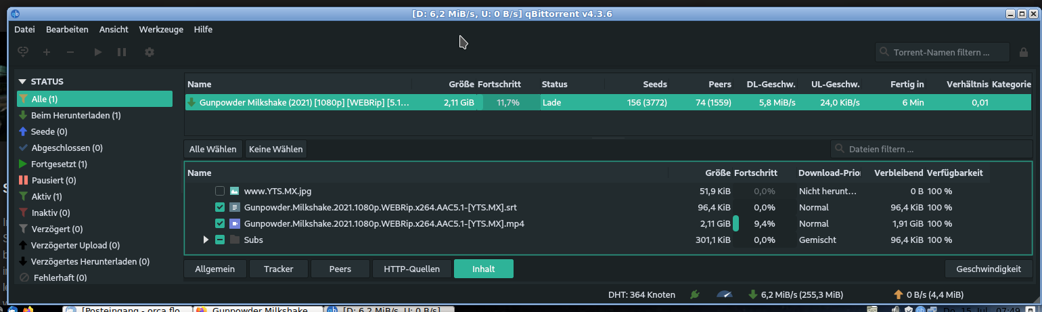Image resolution: width=1042 pixels, height=312 pixels.
Task: Click the qBittorrent icon in the title bar
Action: pyautogui.click(x=15, y=14)
